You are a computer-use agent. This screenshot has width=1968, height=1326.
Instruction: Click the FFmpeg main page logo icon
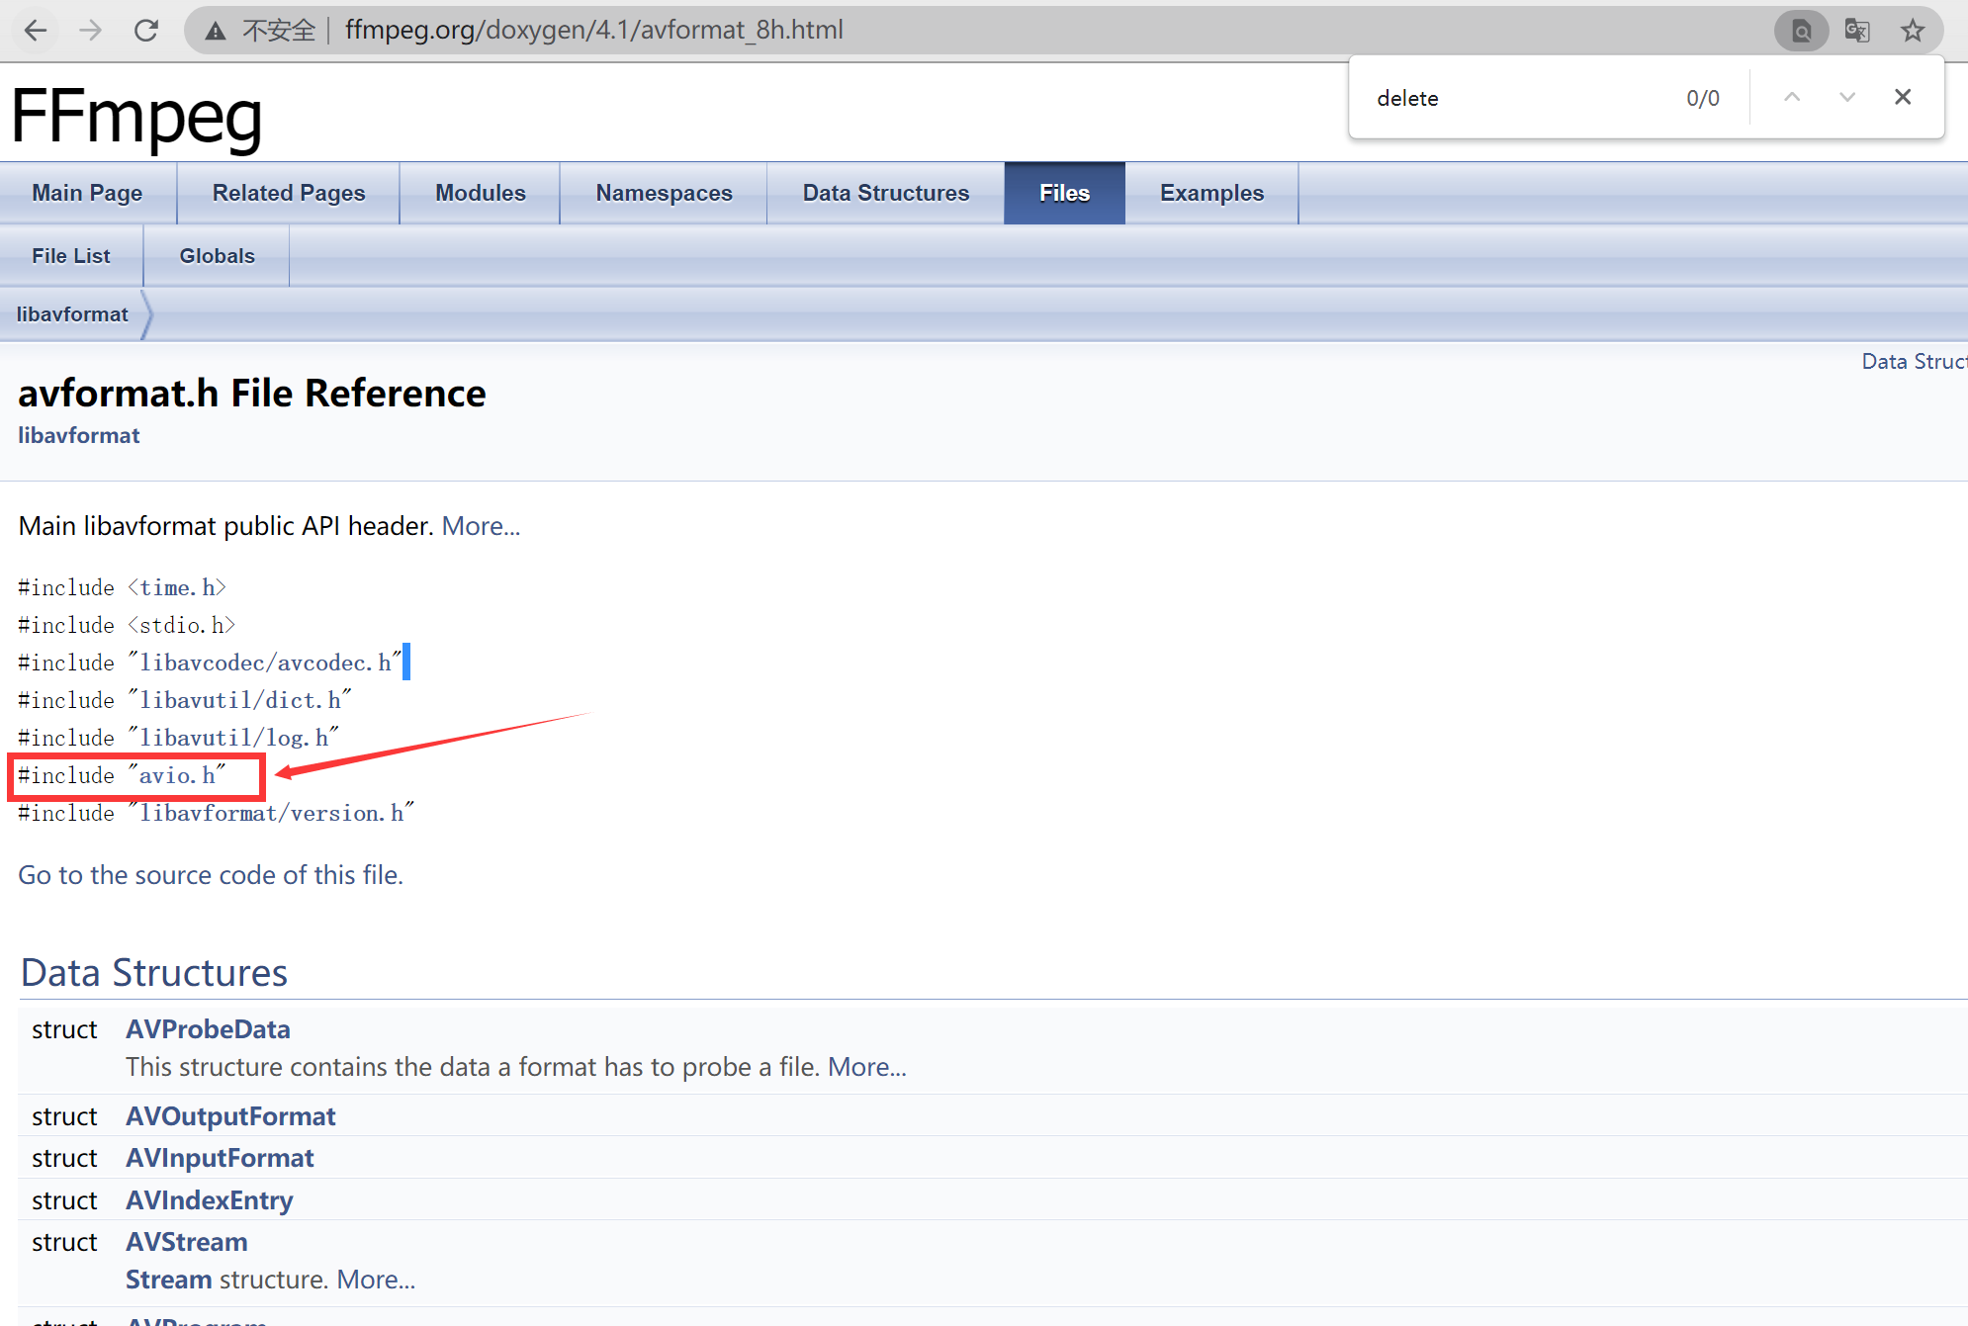coord(136,113)
